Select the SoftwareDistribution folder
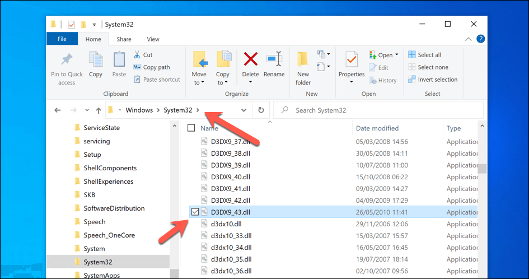 [x=109, y=208]
